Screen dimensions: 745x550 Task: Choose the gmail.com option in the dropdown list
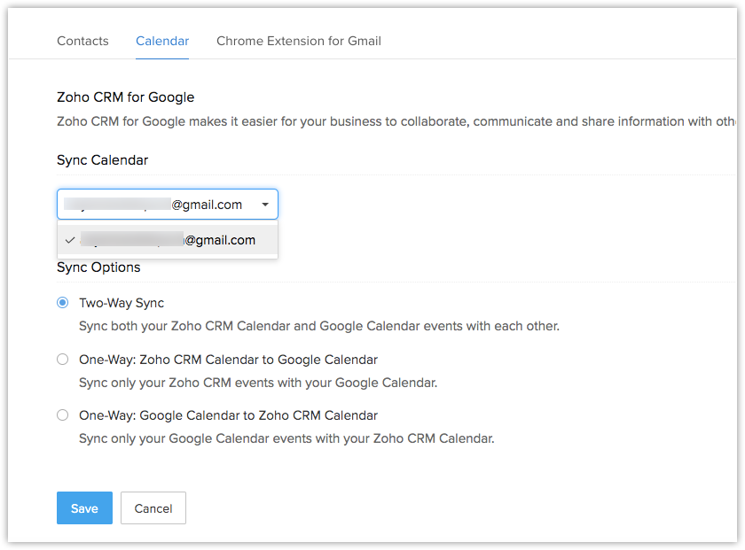click(x=169, y=240)
